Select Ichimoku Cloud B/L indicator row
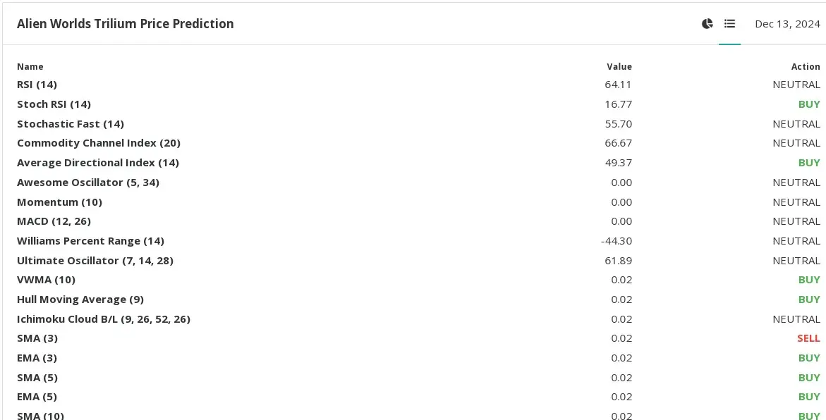This screenshot has height=420, width=826. tap(418, 319)
